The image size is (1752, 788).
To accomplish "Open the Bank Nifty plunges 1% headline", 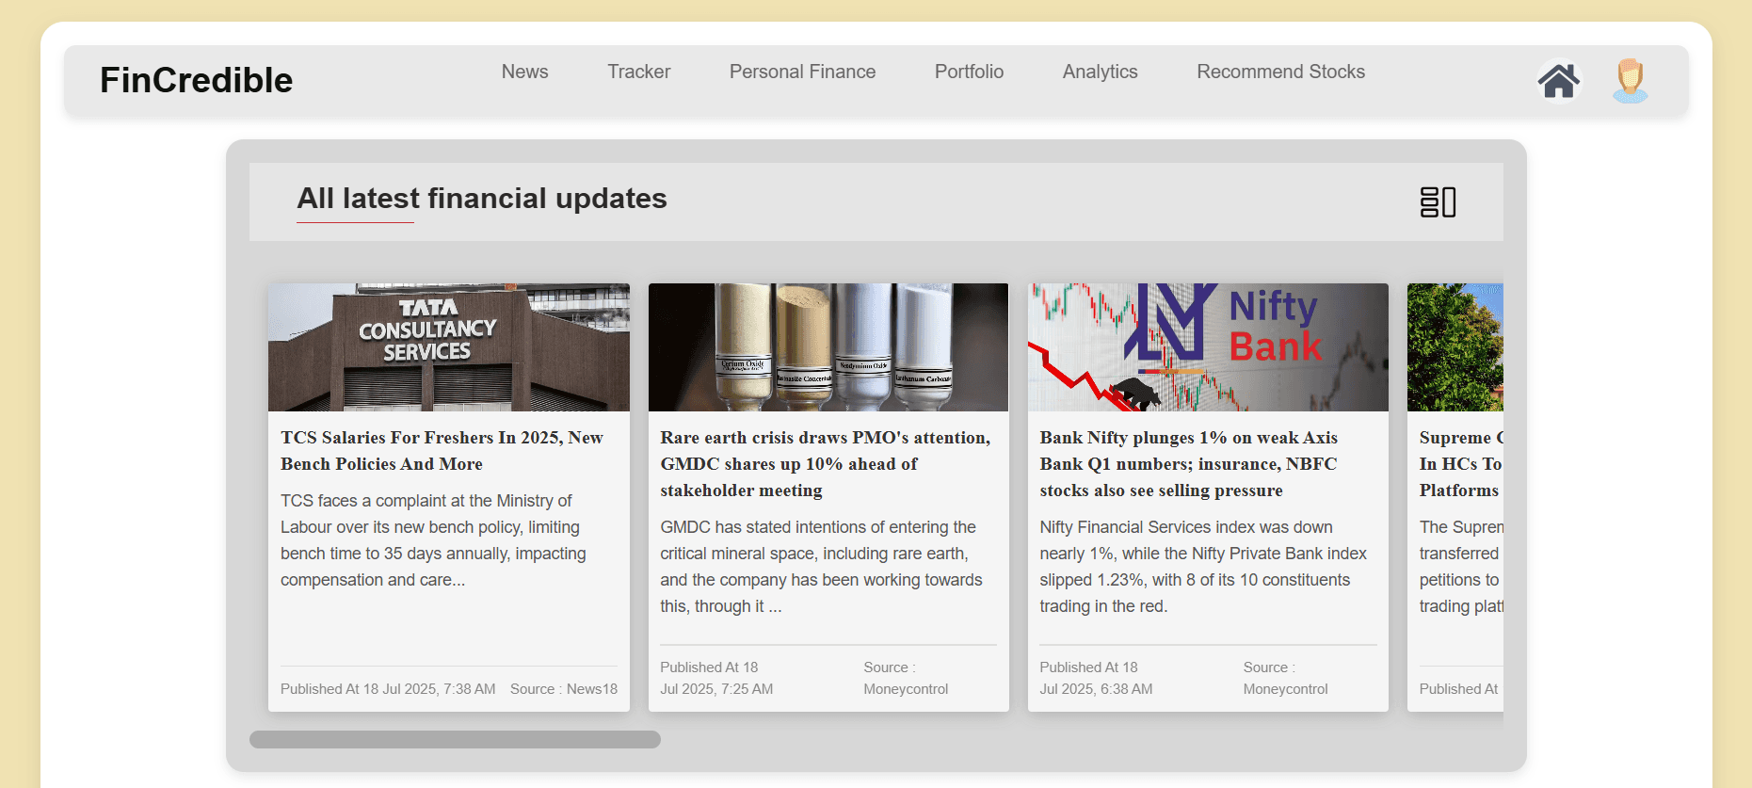I will click(x=1189, y=464).
